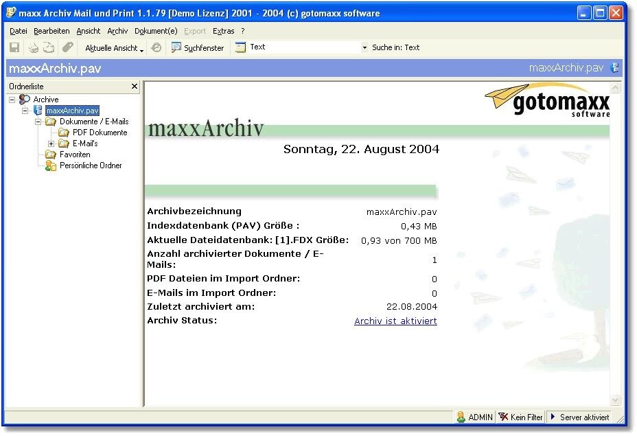Viewport: 637px width, 436px height.
Task: Click the PDF Dokumente folder icon
Action: click(x=64, y=133)
